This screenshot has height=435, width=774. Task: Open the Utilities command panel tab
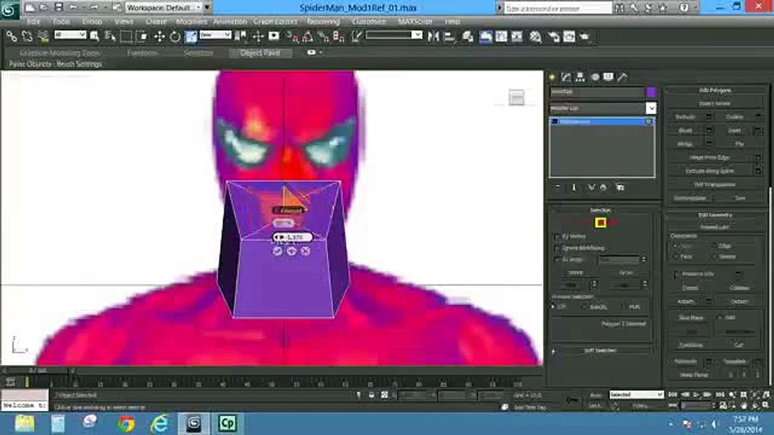[x=622, y=77]
